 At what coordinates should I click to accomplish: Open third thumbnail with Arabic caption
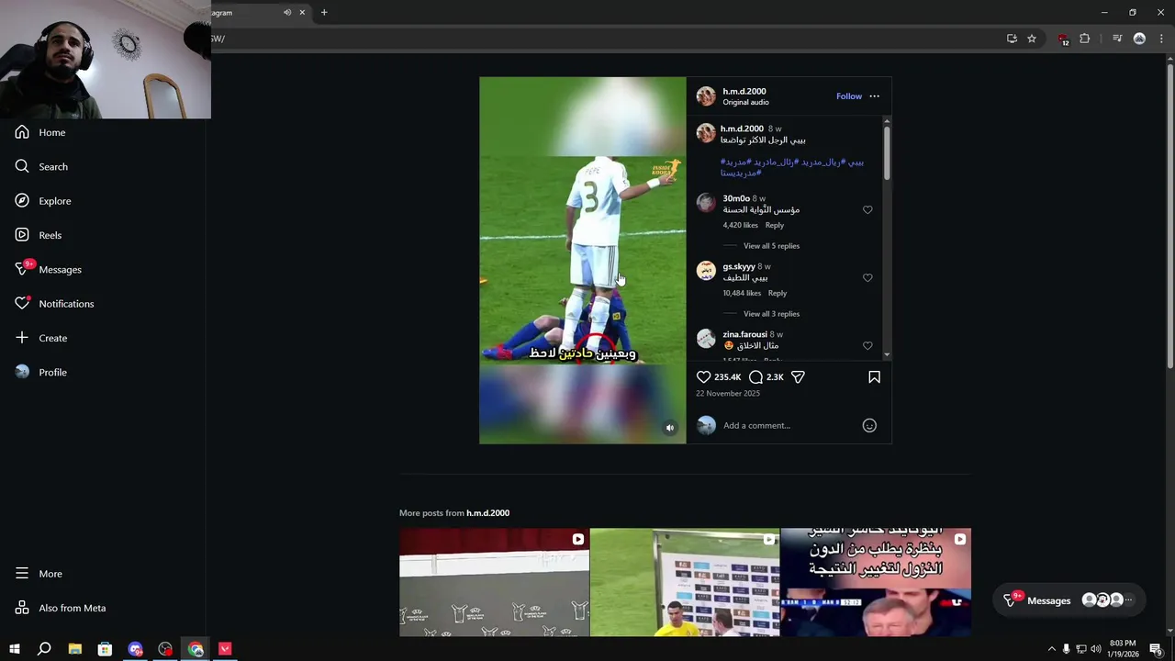click(x=876, y=582)
